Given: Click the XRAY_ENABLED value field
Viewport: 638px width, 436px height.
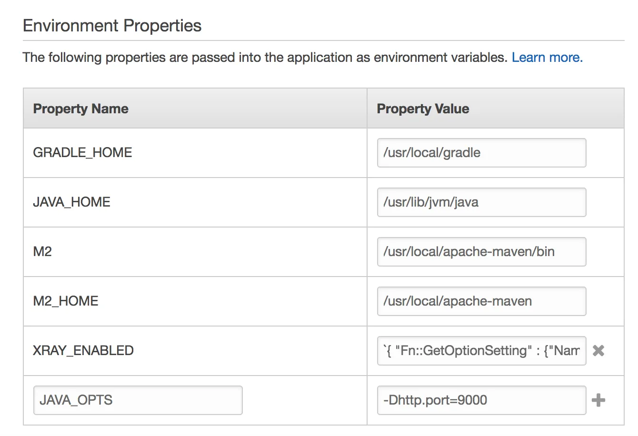Looking at the screenshot, I should point(481,351).
